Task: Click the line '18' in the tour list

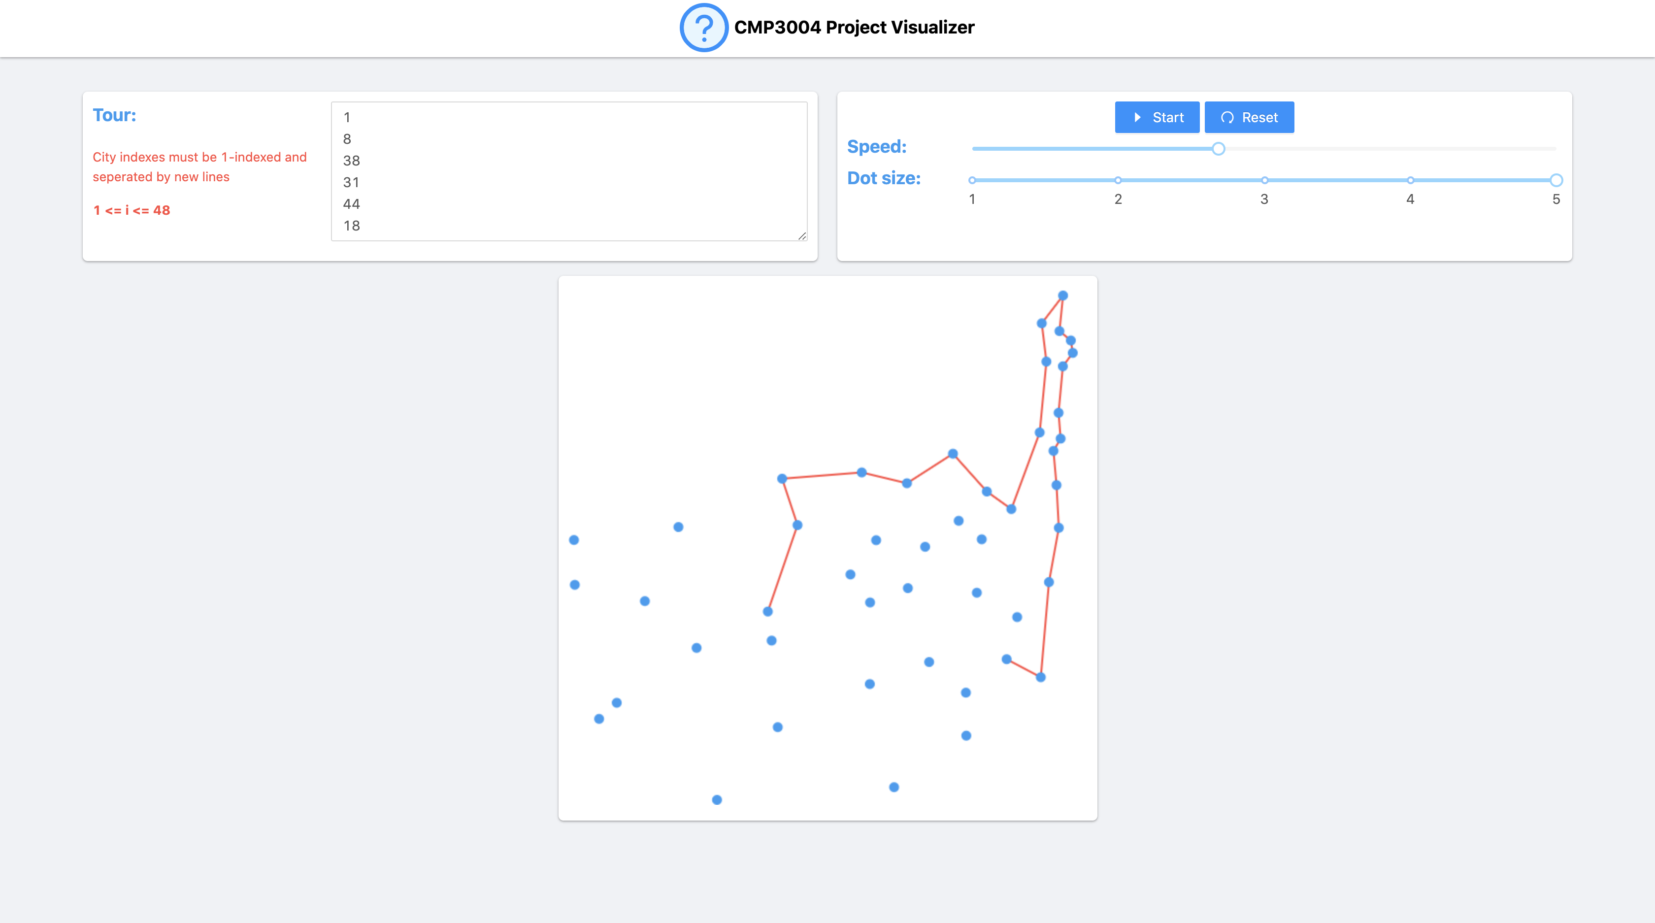Action: pyautogui.click(x=351, y=226)
